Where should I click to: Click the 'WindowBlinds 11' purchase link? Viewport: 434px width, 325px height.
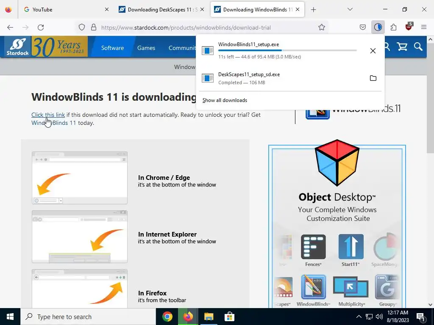[x=54, y=123]
